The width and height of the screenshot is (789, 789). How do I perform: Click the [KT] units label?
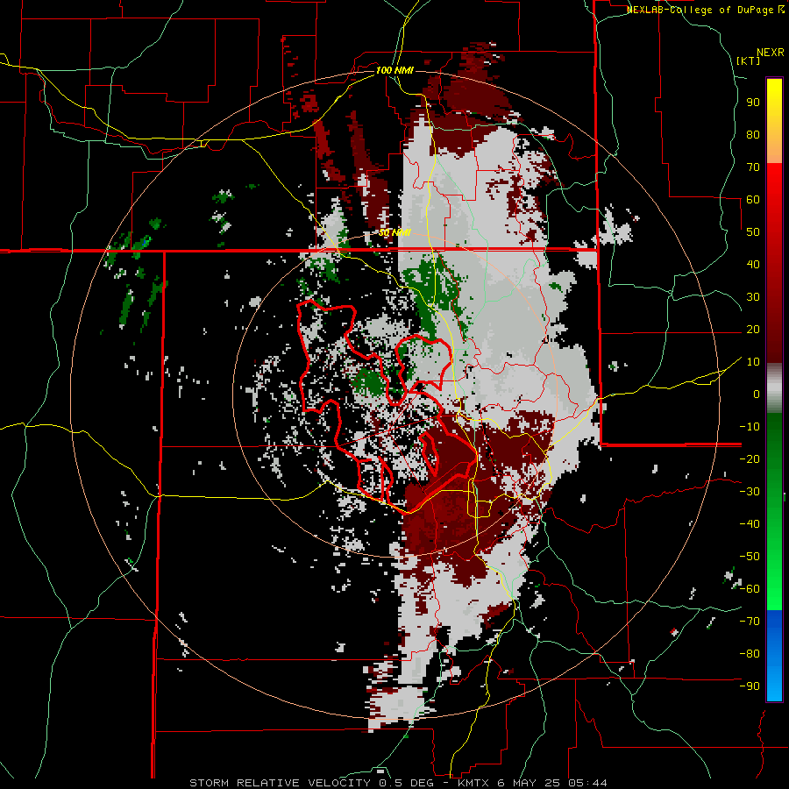[x=749, y=60]
